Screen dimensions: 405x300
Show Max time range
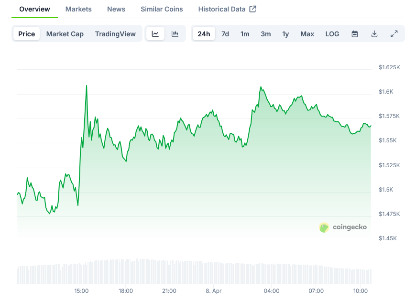tap(307, 34)
